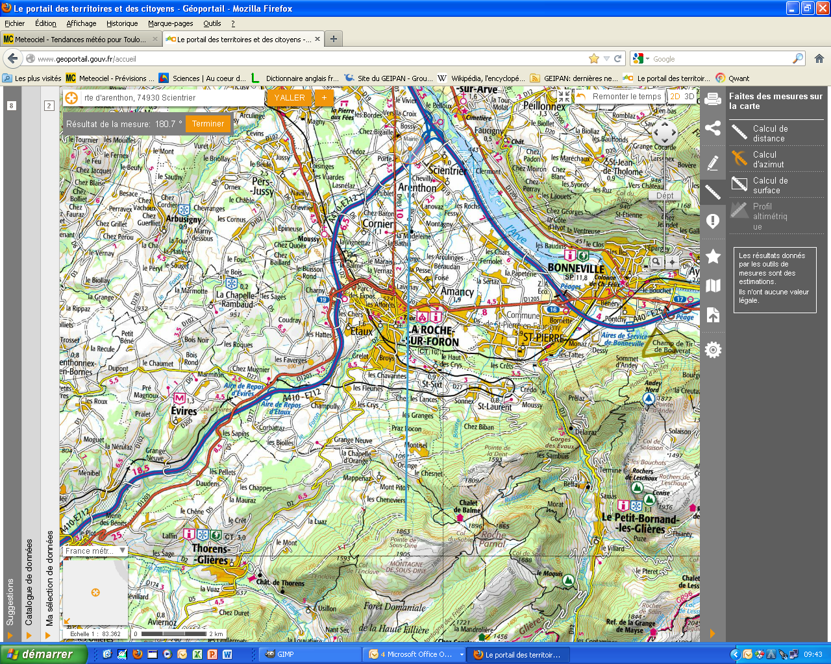Collapse the overview minimap with orange arrow
Image resolution: width=831 pixels, height=664 pixels.
point(67,621)
